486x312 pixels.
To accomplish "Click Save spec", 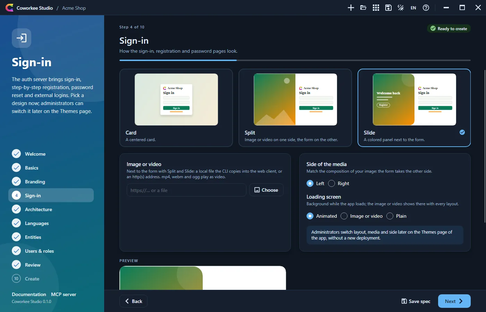I will click(x=416, y=301).
